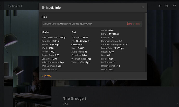
Task: Open the film reel extras icon
Action: point(167,6)
